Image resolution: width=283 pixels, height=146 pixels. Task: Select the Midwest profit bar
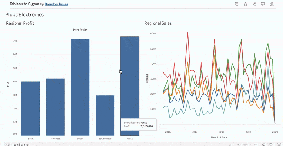click(x=55, y=107)
